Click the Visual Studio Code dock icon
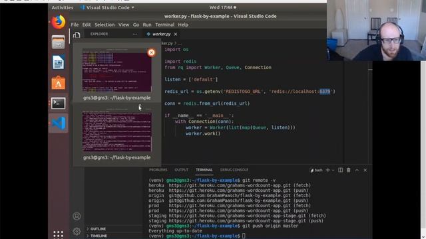This screenshot has width=426, height=239. coord(59,123)
